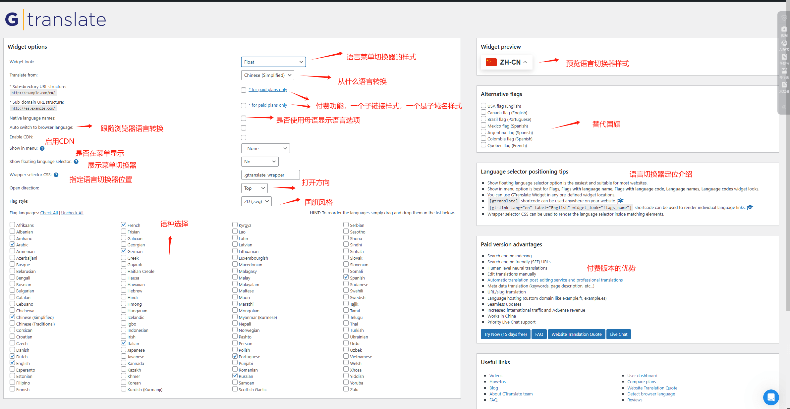
Task: Open the 文档通 document icon
Action: [x=784, y=85]
